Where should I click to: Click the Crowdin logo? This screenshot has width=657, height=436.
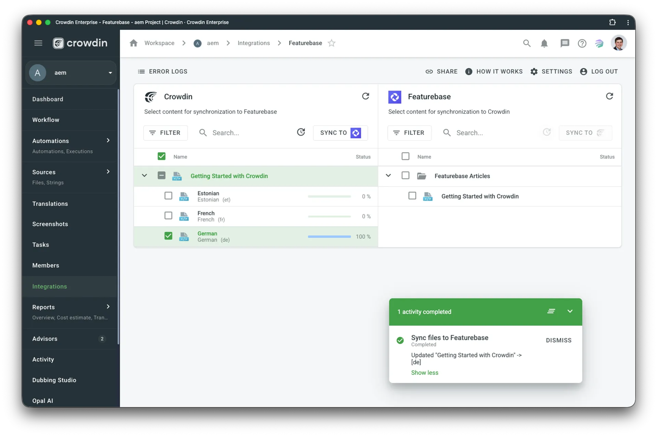[x=80, y=43]
